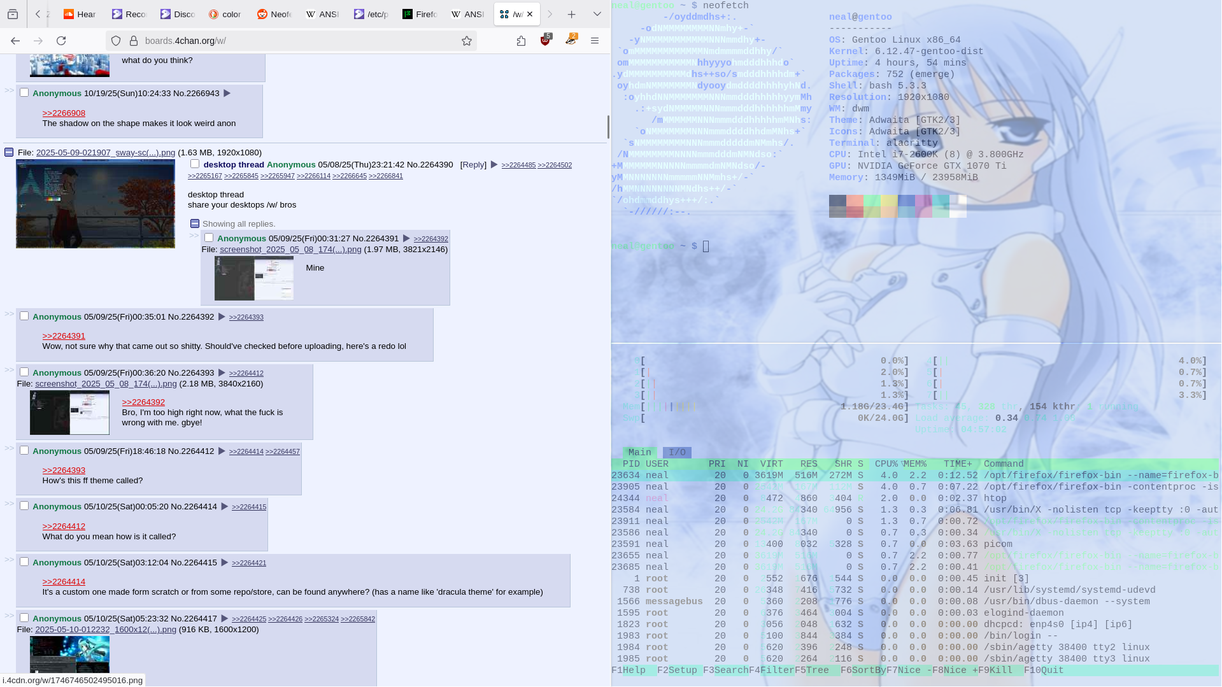Expand the thumbnail next to 'Mine'
The image size is (1222, 687).
254,278
